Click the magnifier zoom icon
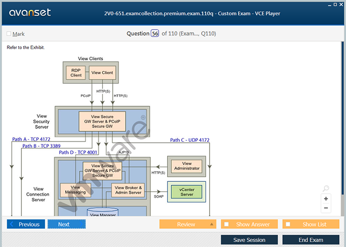The height and width of the screenshot is (247, 346). coord(326,188)
